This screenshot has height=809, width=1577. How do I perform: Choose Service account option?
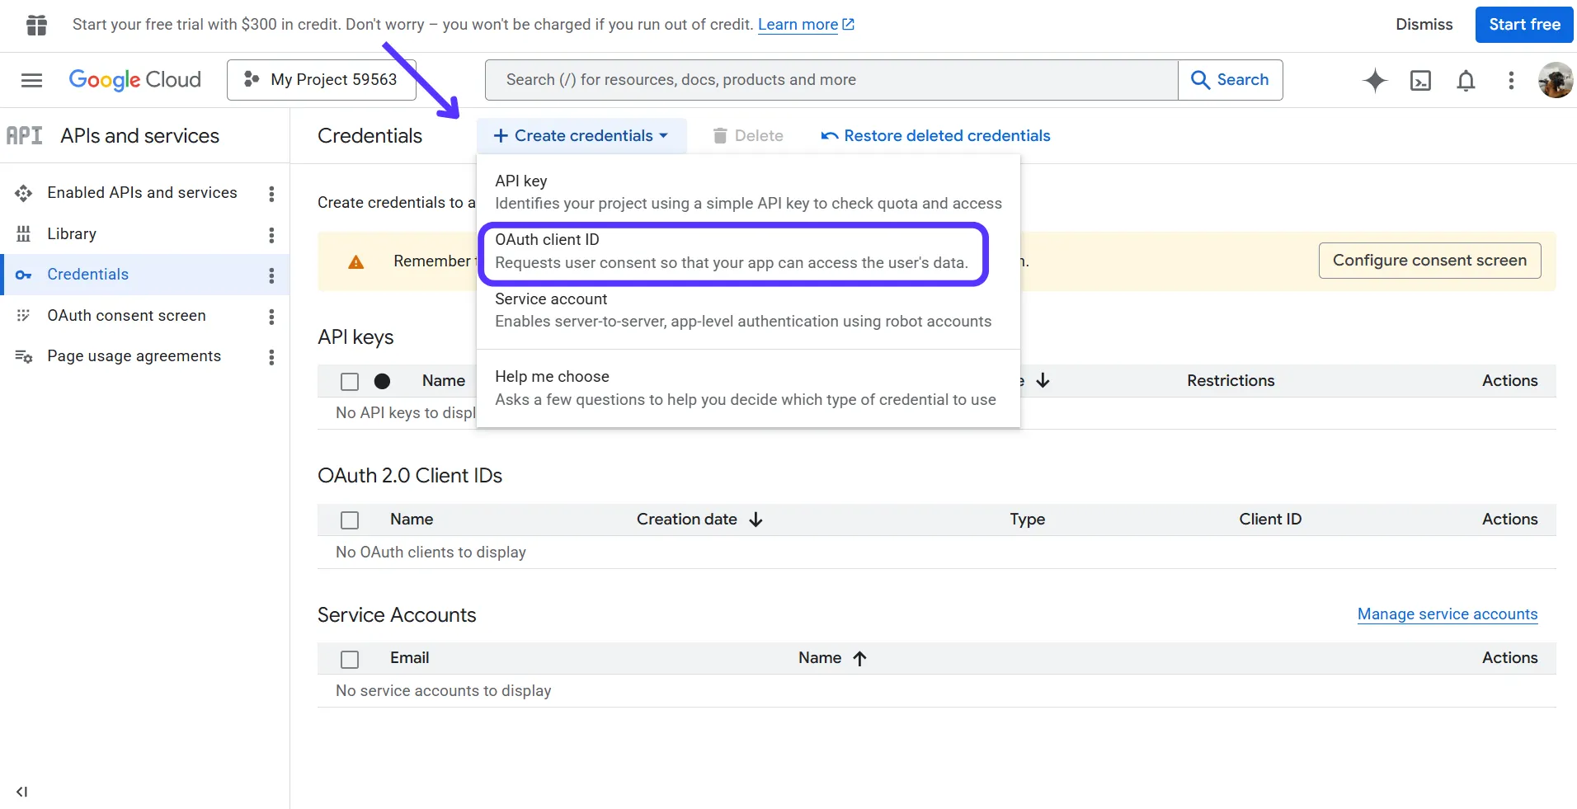[x=748, y=310]
